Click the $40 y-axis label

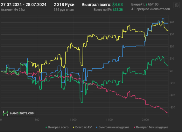click(x=172, y=22)
